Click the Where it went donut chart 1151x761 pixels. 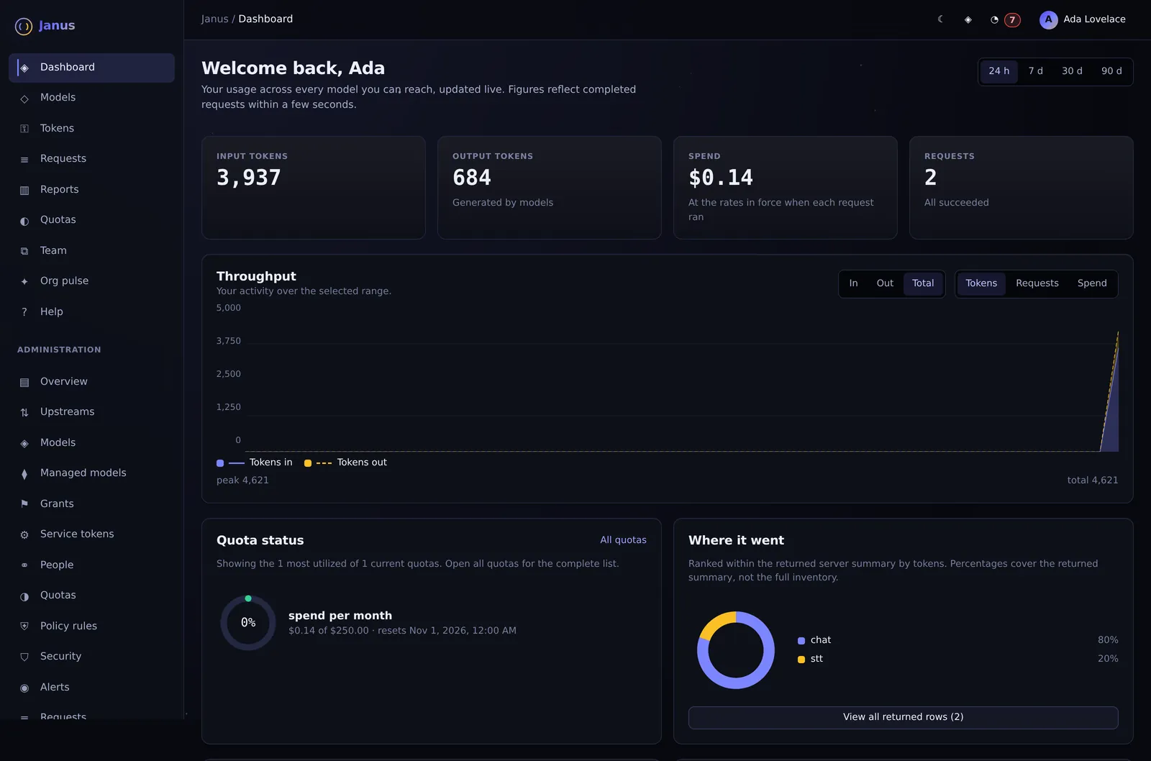(736, 650)
